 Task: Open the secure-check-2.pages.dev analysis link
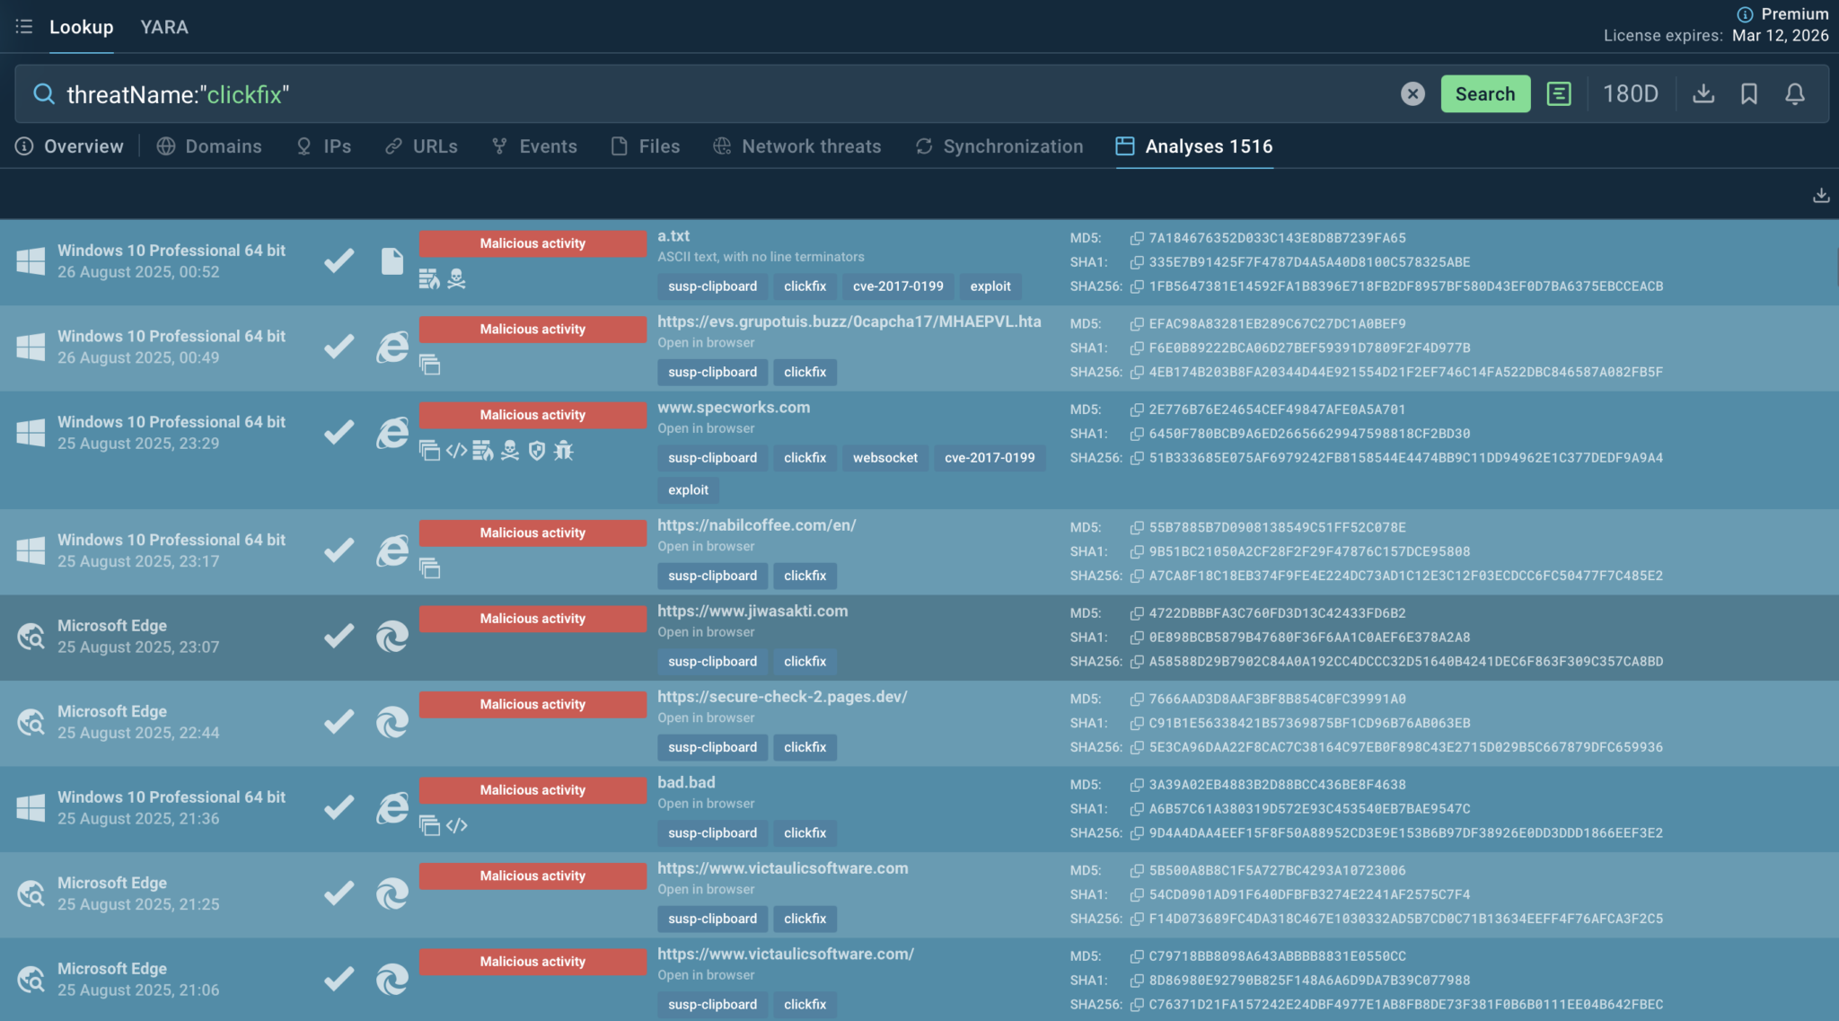(781, 697)
